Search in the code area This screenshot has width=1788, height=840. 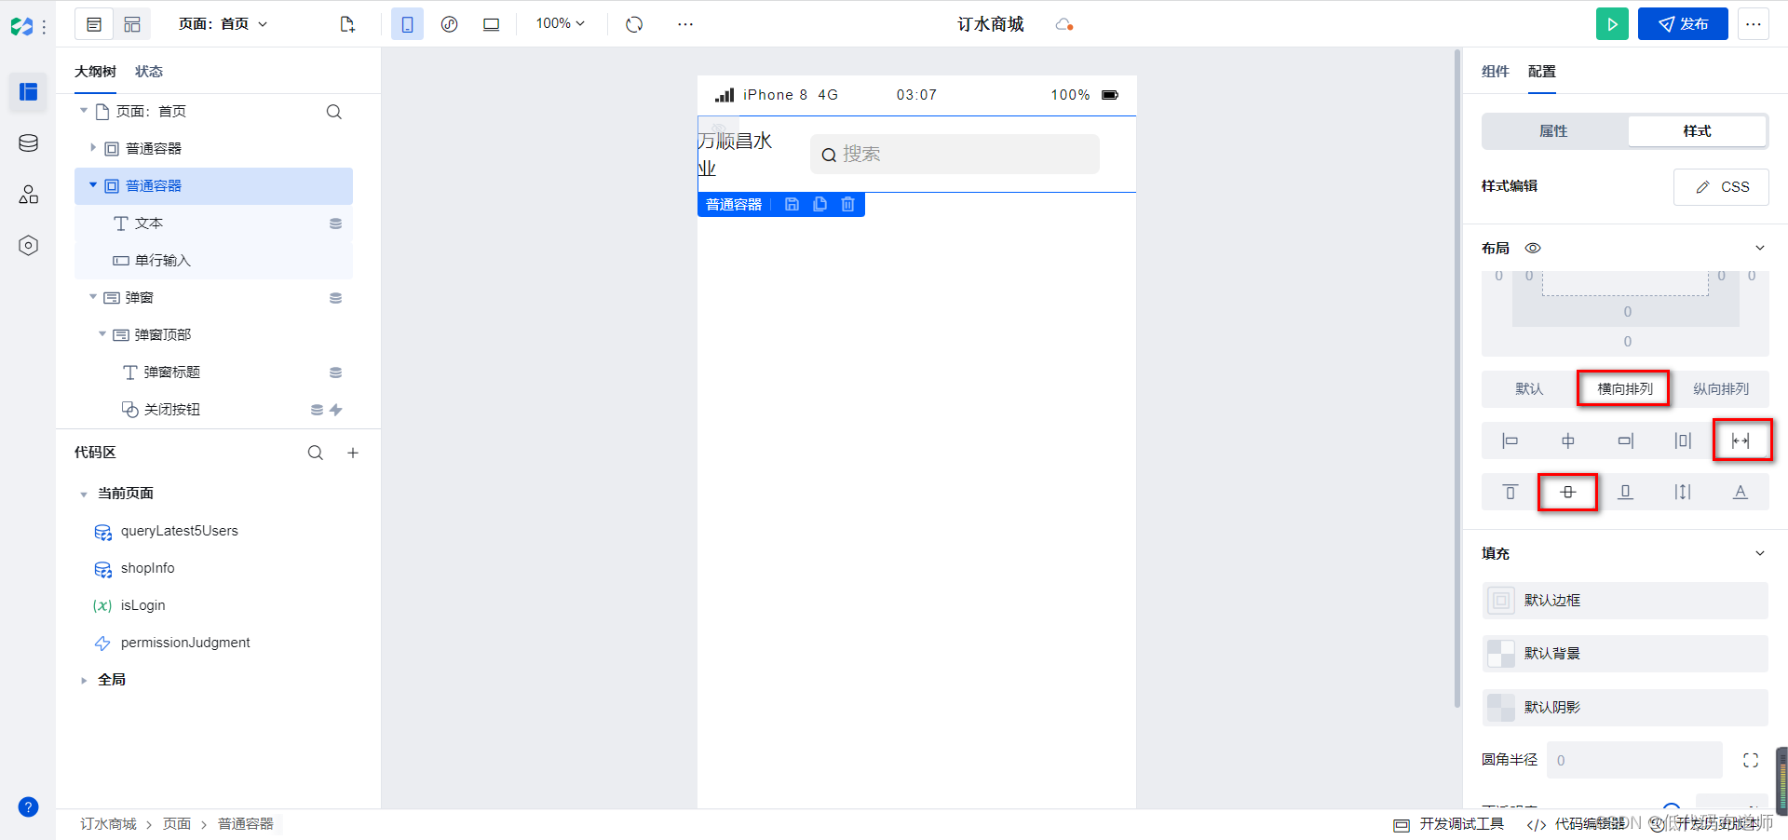[316, 453]
